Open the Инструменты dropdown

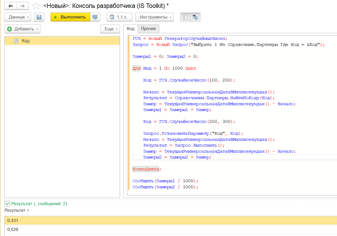pos(155,17)
